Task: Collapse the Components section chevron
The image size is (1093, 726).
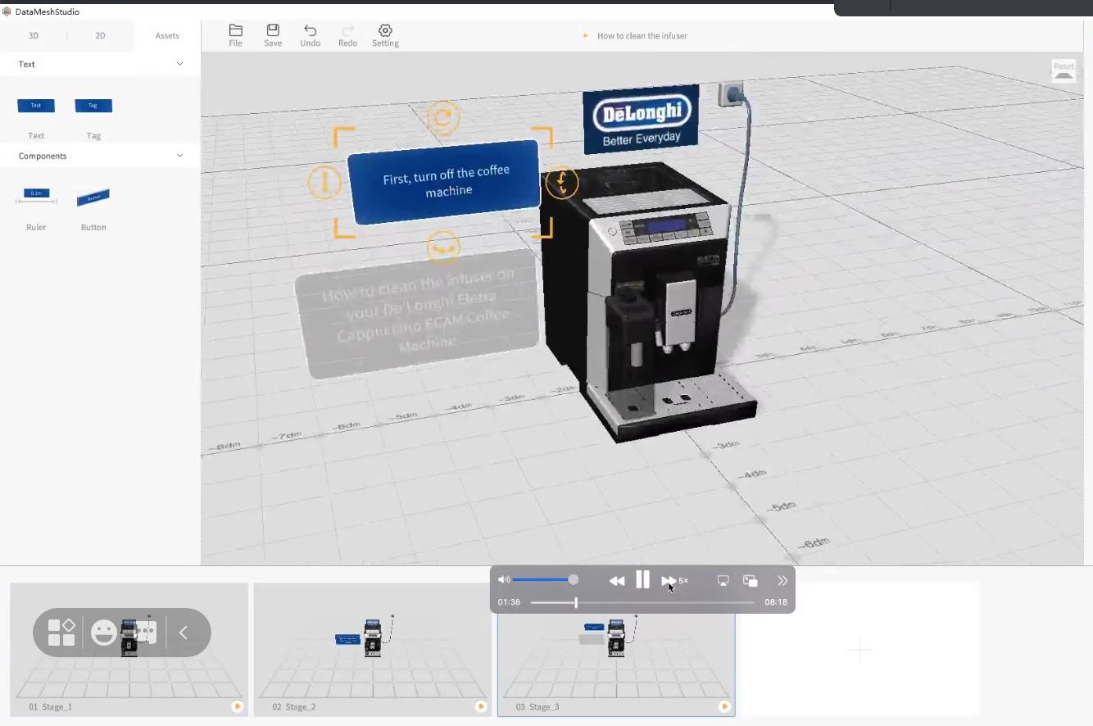Action: 180,156
